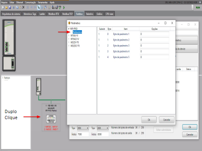Image resolution: width=202 pixels, height=151 pixels.
Task: Click the Byte de parâmetro 2 value field
Action: point(155,40)
